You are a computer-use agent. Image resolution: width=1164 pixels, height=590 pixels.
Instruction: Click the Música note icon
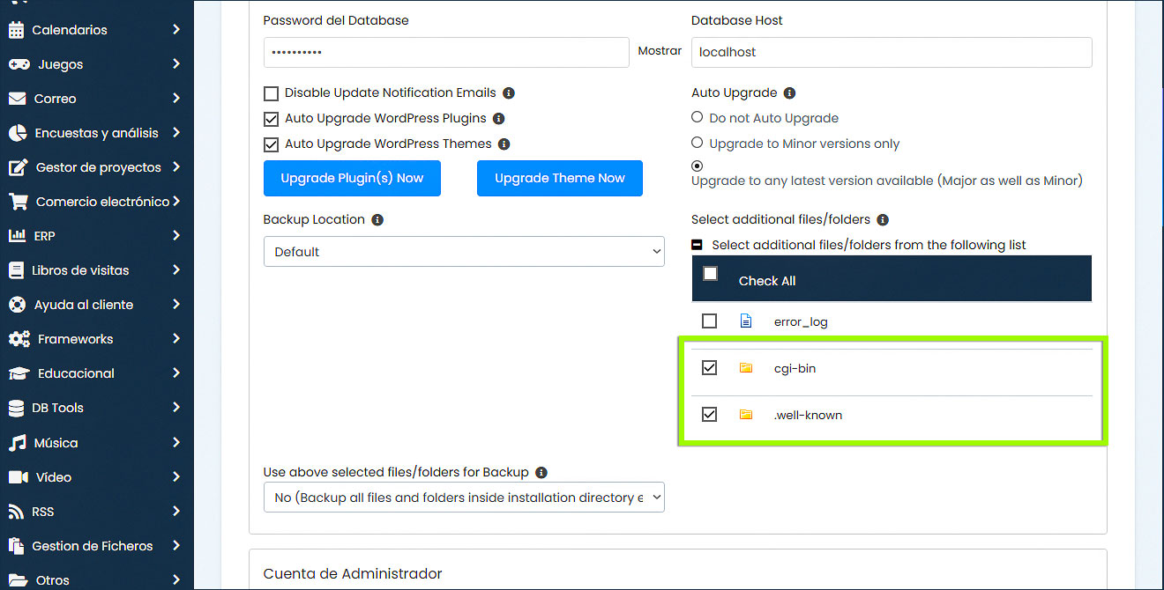coord(17,443)
